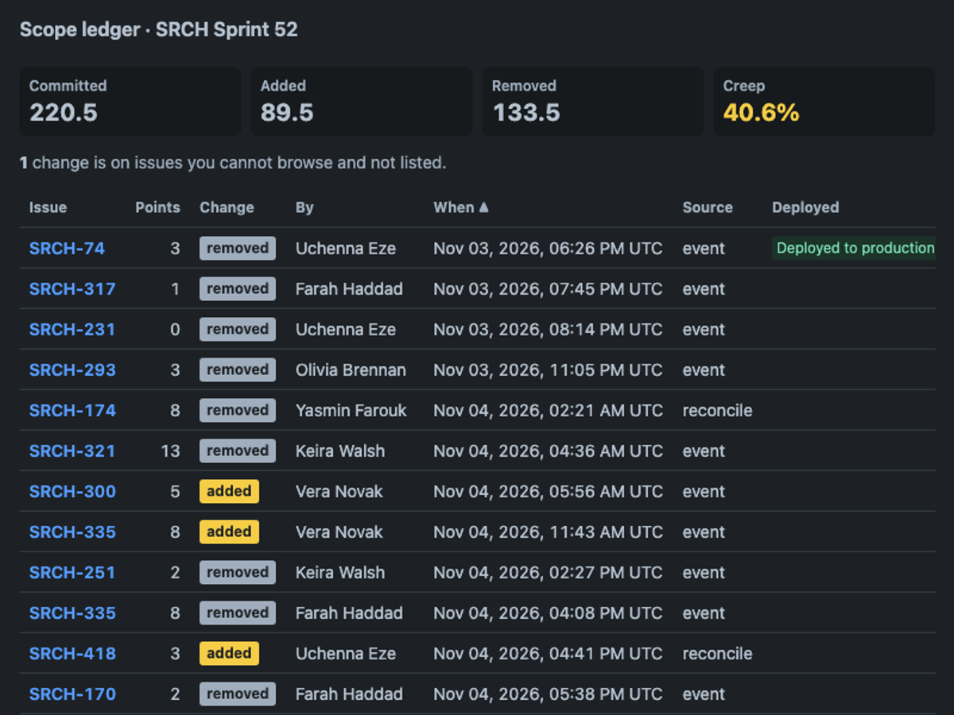954x715 pixels.
Task: Select Olivia Brennan in SRCH-293 row
Action: [351, 369]
